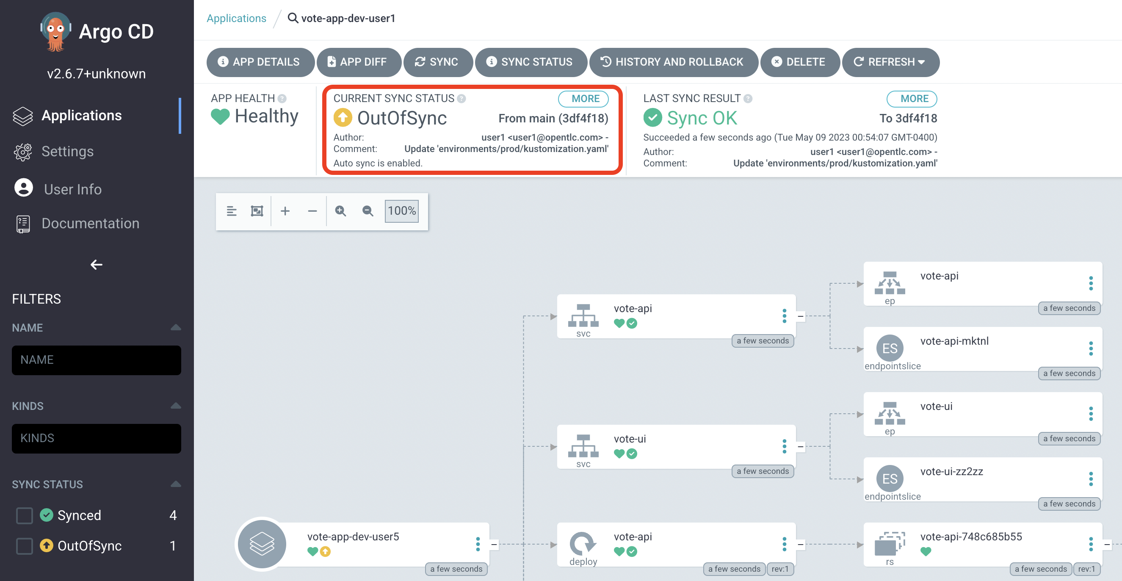Open Settings via the gear icon
1122x581 pixels.
pyautogui.click(x=22, y=152)
